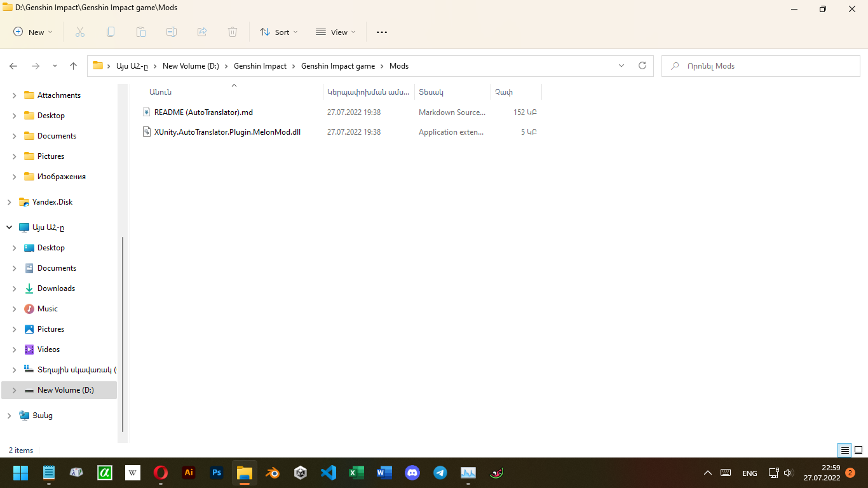Open the Opera browser from the taskbar

tap(161, 473)
